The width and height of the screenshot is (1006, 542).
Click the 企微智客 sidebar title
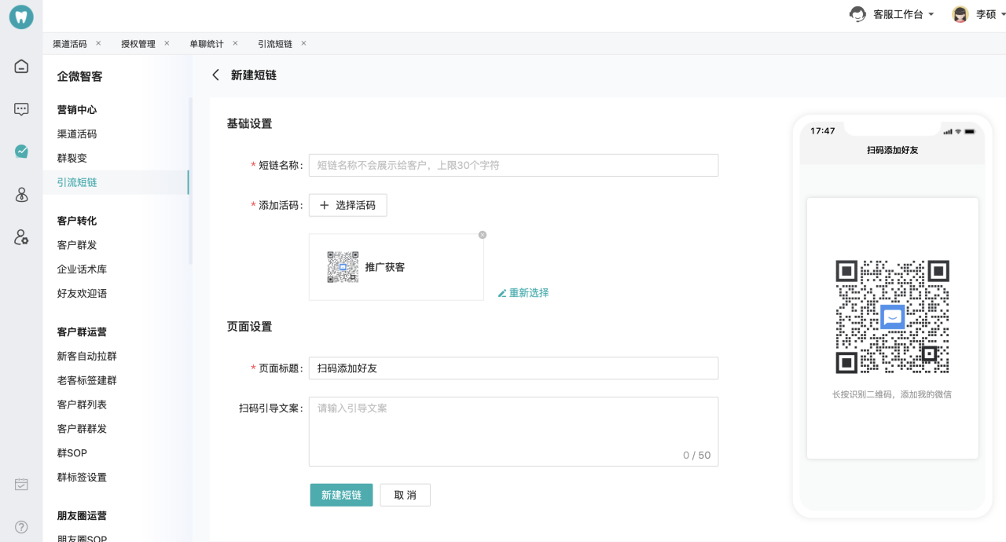pos(79,76)
